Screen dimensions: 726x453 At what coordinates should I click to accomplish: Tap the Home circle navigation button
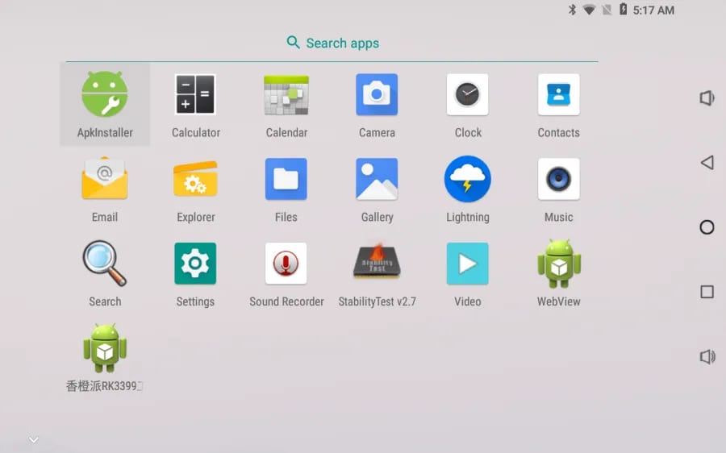point(707,227)
